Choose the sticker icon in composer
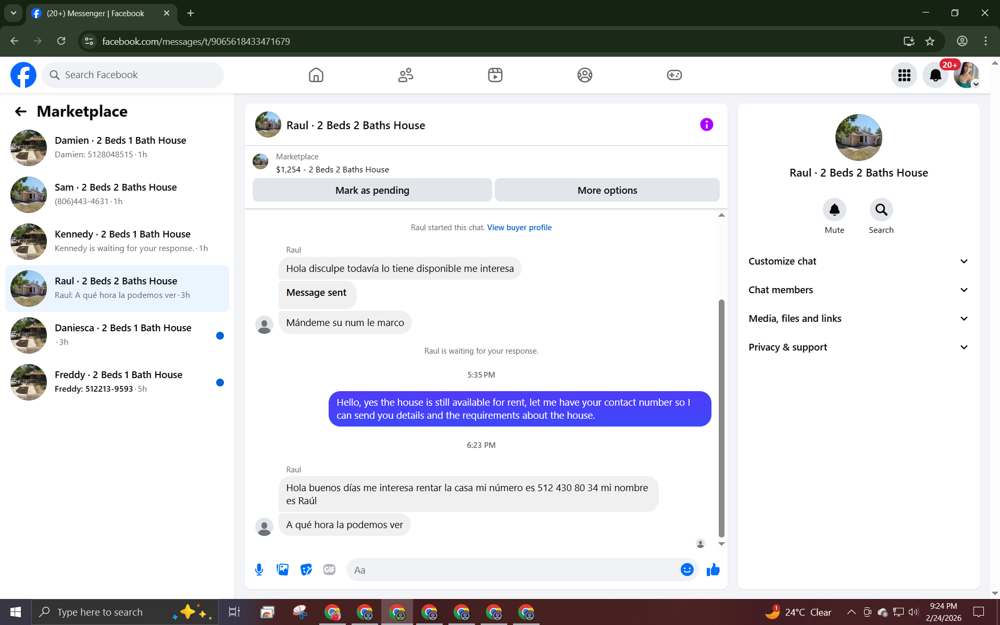This screenshot has width=1000, height=625. tap(306, 570)
